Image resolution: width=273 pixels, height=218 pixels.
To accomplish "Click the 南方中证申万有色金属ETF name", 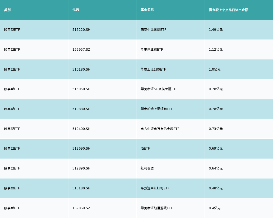I will point(160,129).
